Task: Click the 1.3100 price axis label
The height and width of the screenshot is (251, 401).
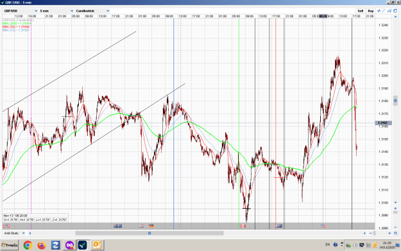Action: [383, 203]
